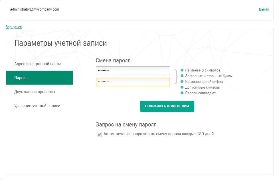Click the administrator@mycompany.com account name
279x180 pixels.
click(34, 9)
